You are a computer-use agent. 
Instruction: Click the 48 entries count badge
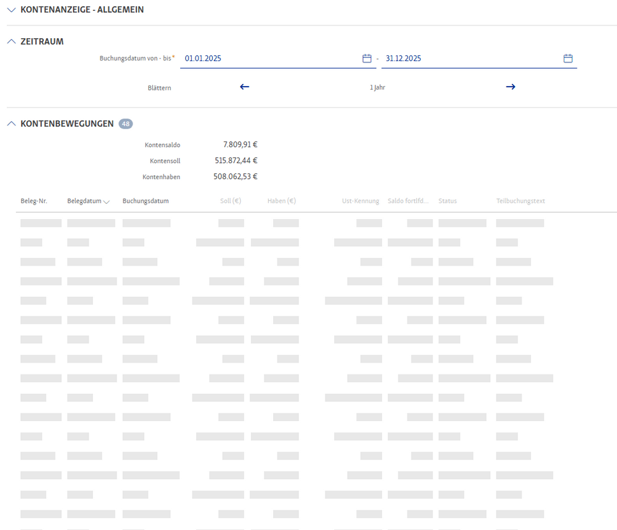125,124
